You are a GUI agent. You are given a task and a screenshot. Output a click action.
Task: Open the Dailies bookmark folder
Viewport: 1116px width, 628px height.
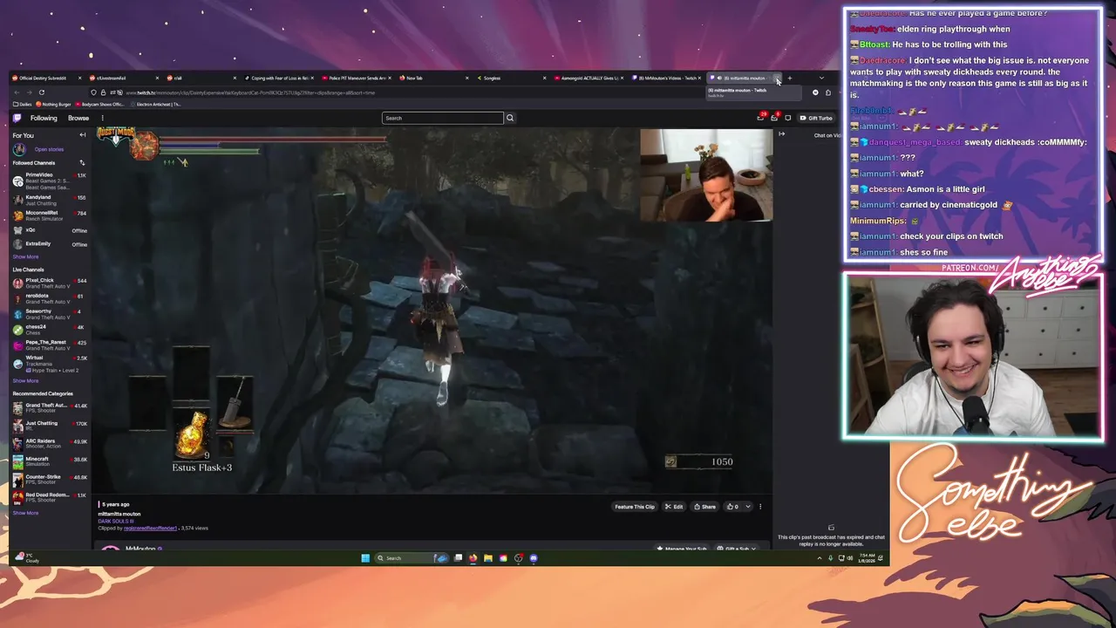24,104
